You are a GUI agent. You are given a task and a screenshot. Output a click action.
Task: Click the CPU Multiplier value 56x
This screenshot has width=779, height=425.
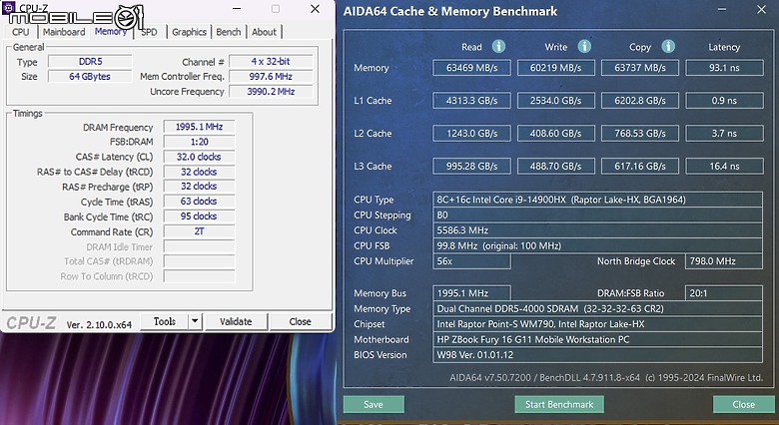click(471, 261)
